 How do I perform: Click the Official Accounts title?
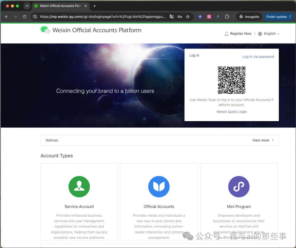(159, 207)
